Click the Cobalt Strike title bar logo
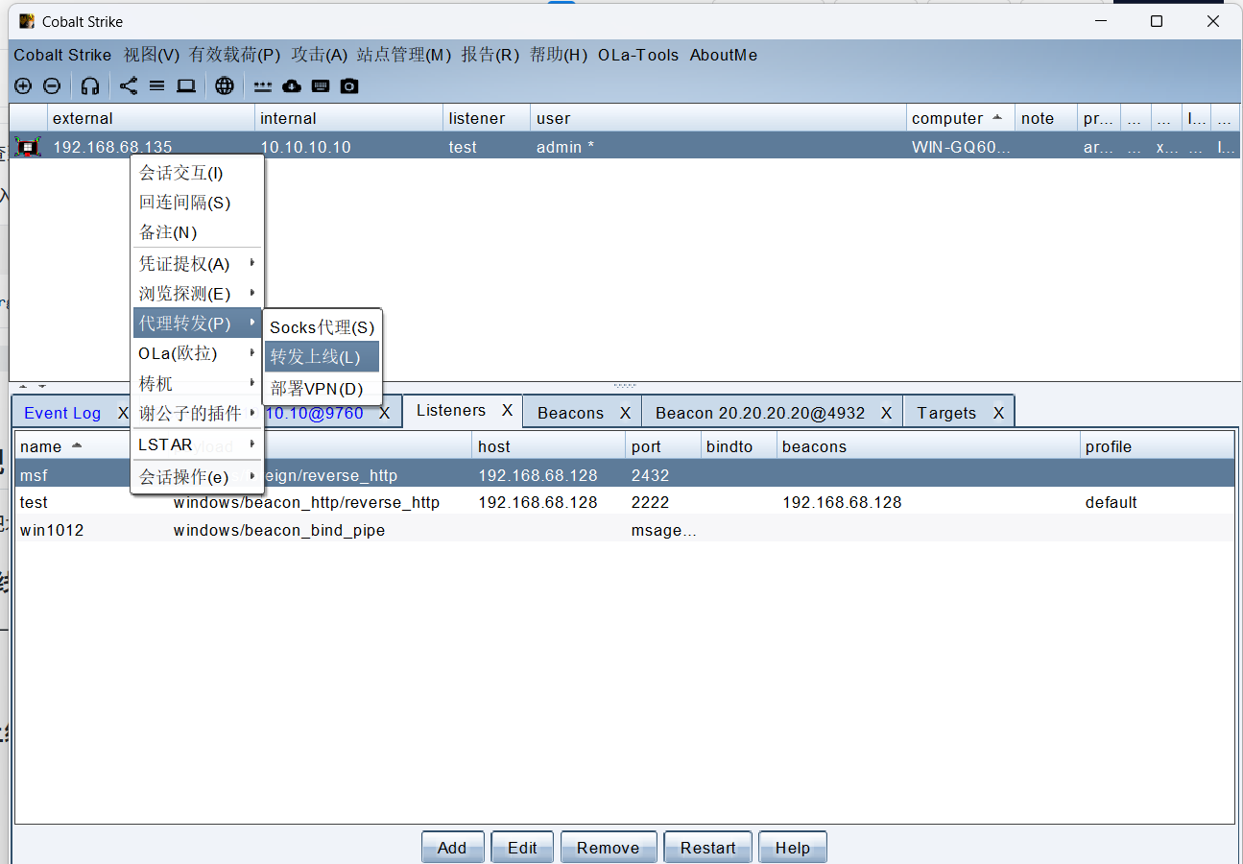Image resolution: width=1243 pixels, height=864 pixels. (x=27, y=21)
